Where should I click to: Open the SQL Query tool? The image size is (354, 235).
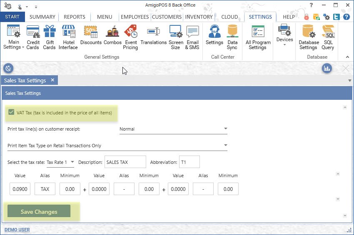[x=328, y=37]
